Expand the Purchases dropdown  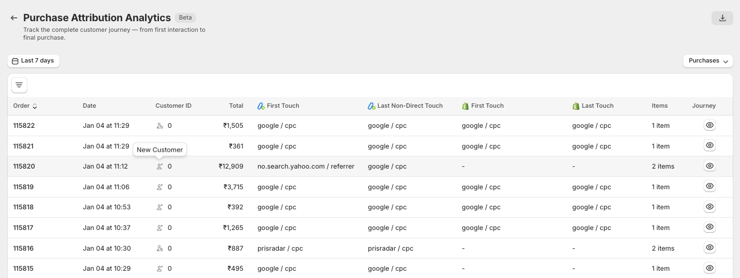[x=708, y=61]
